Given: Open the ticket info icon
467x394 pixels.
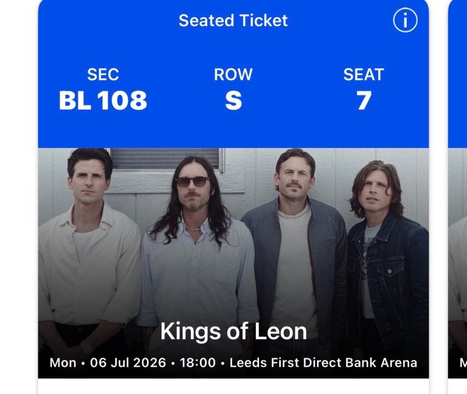Looking at the screenshot, I should pos(405,21).
